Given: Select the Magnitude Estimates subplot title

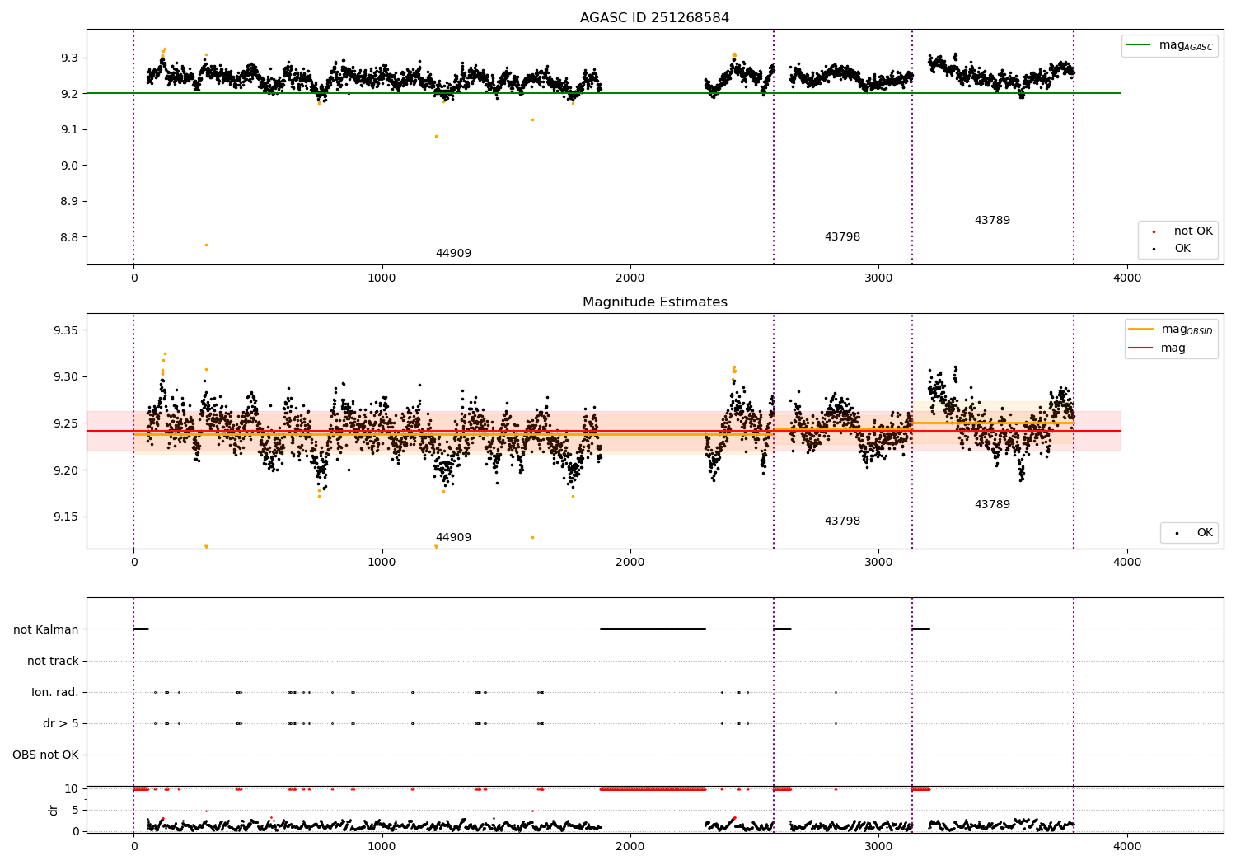Looking at the screenshot, I should 654,302.
